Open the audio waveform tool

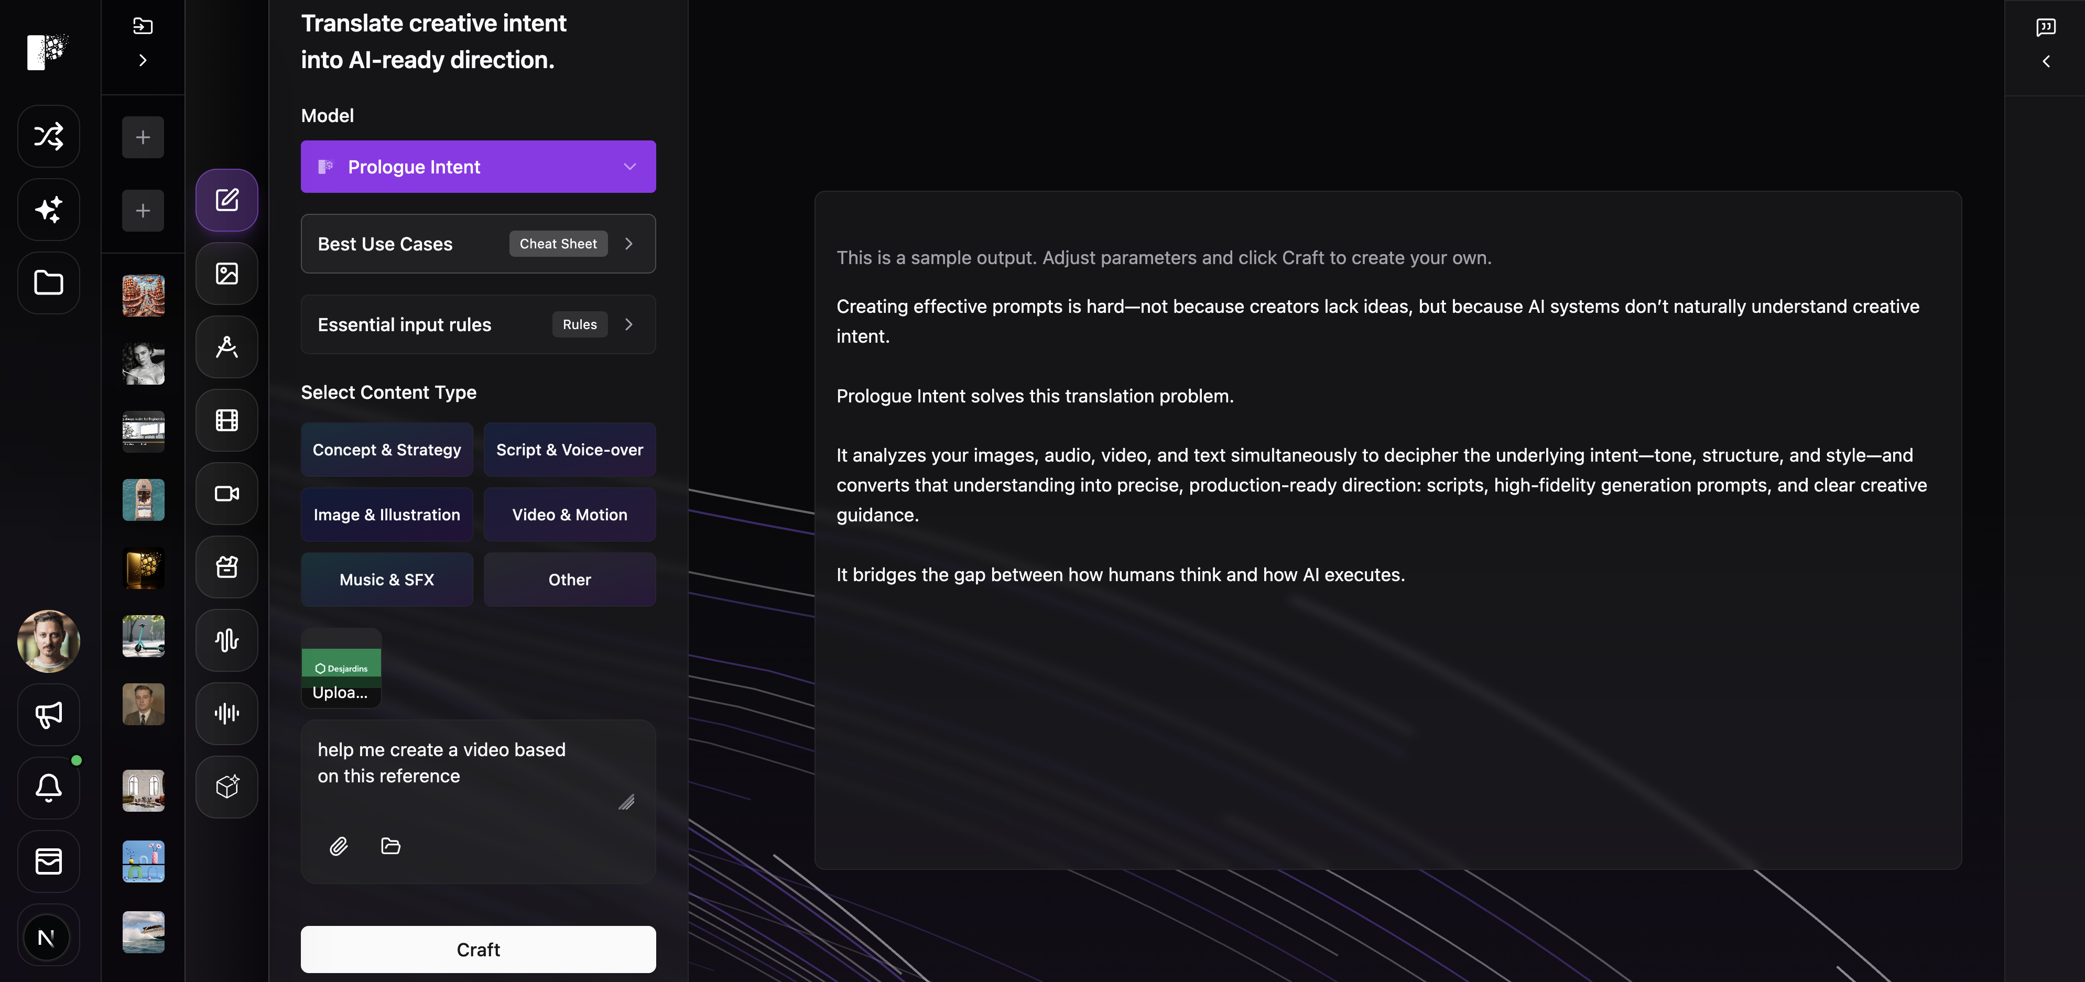(x=226, y=640)
